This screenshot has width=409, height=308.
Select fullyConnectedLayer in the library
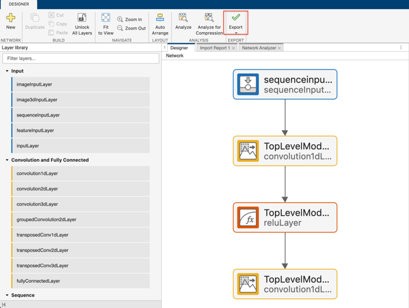click(81, 281)
